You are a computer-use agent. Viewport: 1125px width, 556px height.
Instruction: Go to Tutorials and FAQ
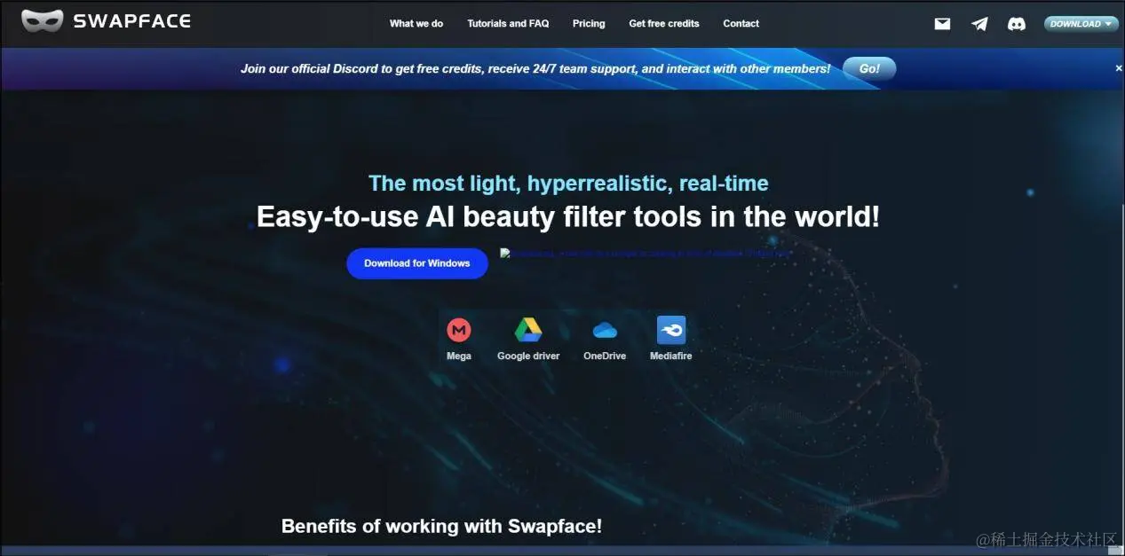point(508,24)
